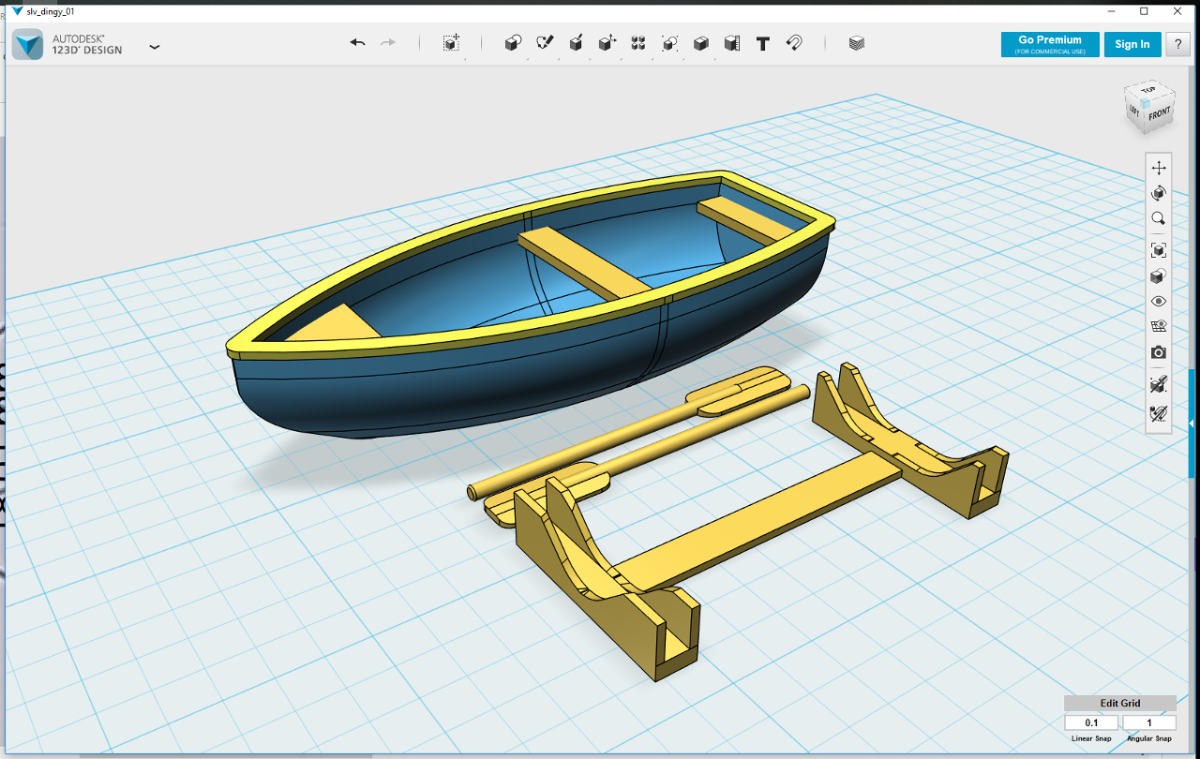
Task: Click the Linear Snap value field
Action: [1091, 722]
